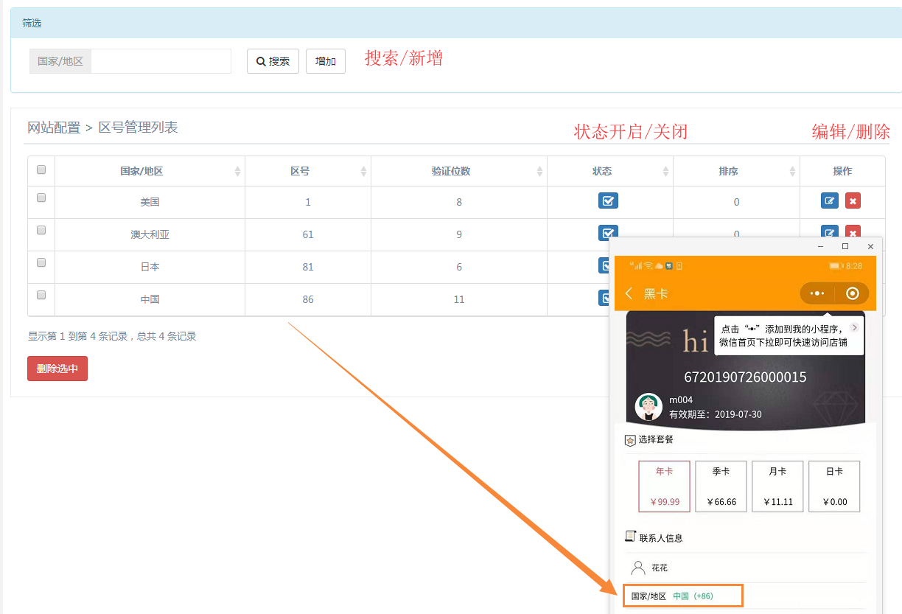
Task: Sort table by 国家/地区 column
Action: (150, 171)
